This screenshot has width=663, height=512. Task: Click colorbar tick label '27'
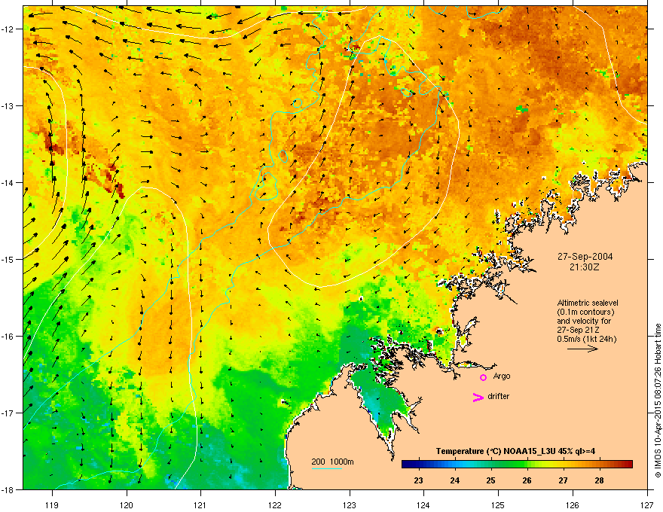coord(563,480)
